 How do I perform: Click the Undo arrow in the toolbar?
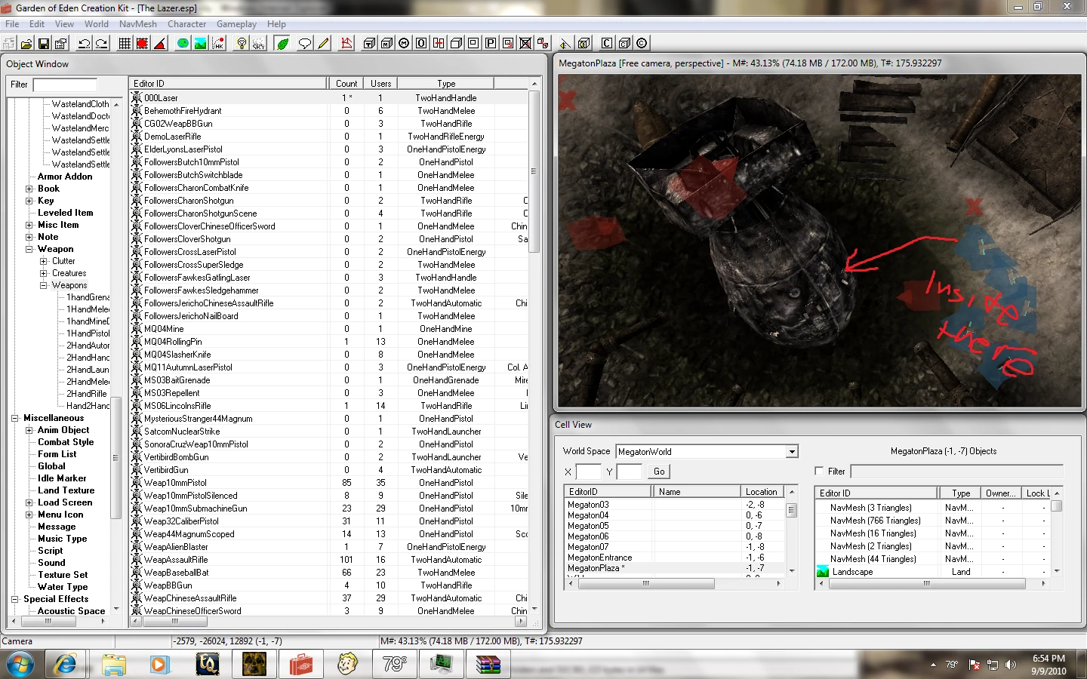(x=84, y=44)
